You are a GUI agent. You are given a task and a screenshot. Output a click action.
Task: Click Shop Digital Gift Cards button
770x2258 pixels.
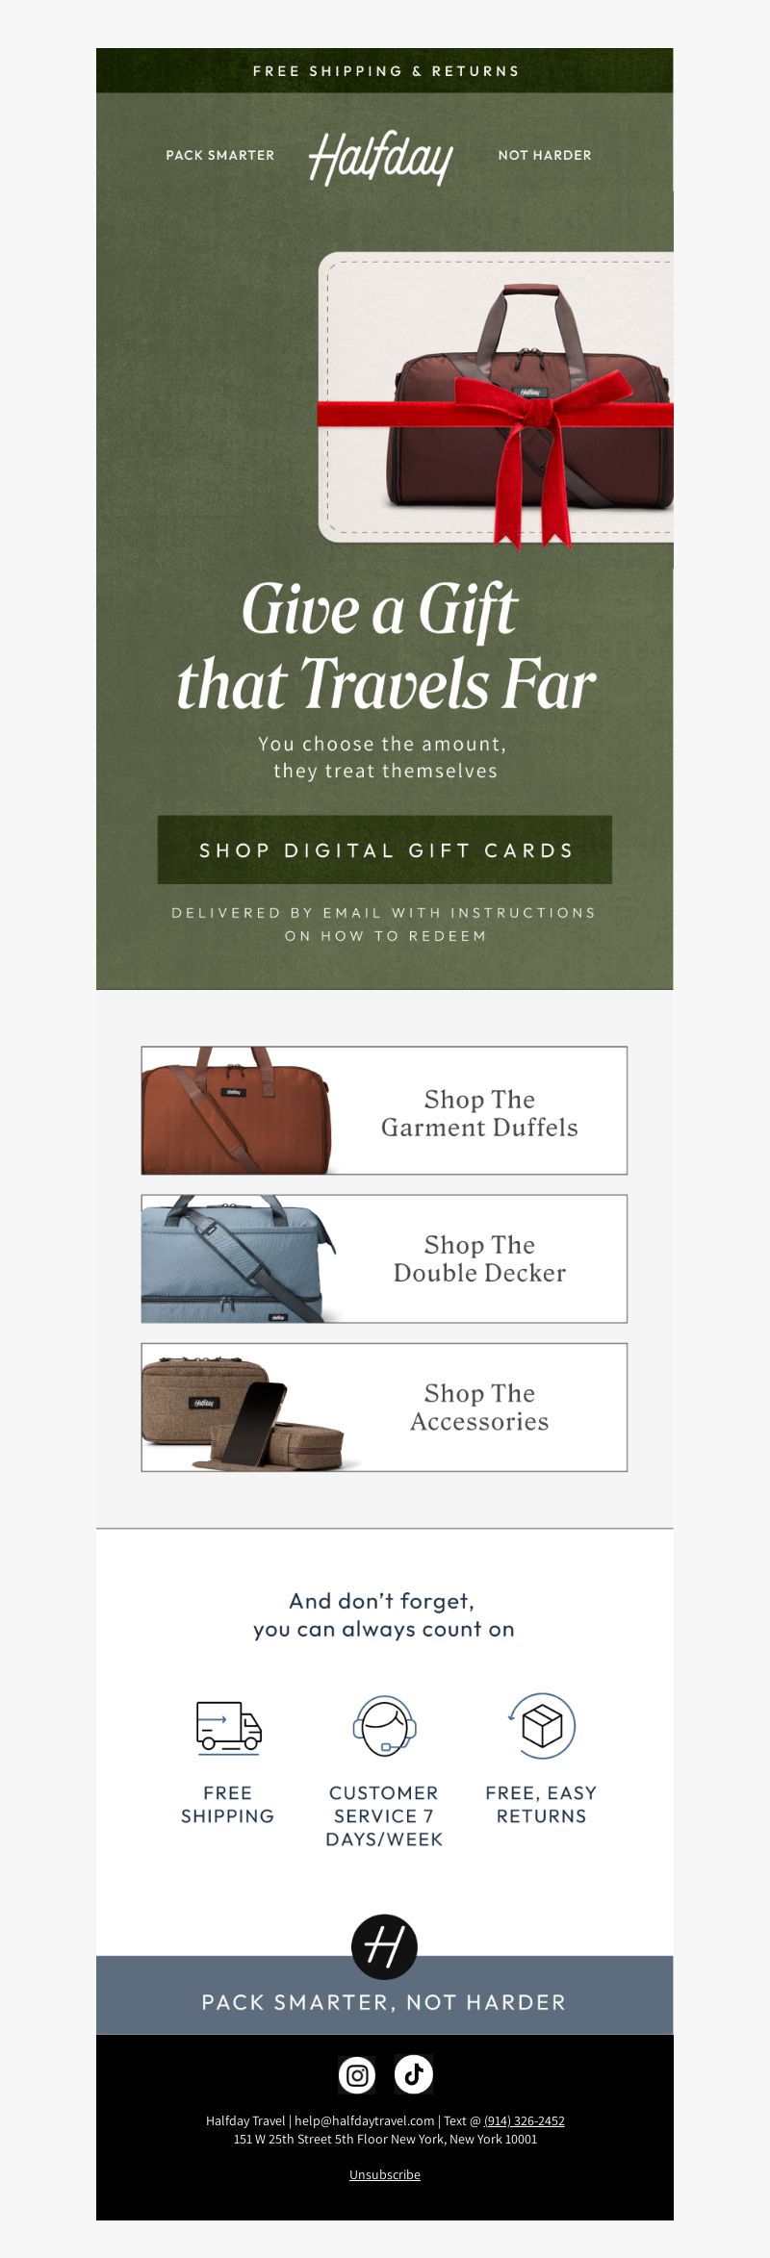(x=385, y=850)
